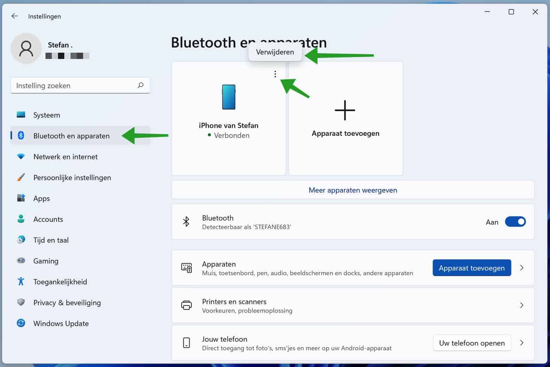This screenshot has height=367, width=550.
Task: Click the Systeem monitor icon
Action: [21, 115]
